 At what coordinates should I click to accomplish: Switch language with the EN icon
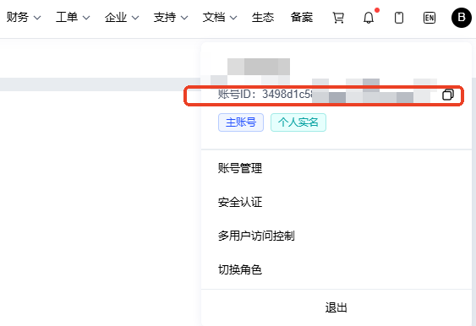click(x=429, y=18)
